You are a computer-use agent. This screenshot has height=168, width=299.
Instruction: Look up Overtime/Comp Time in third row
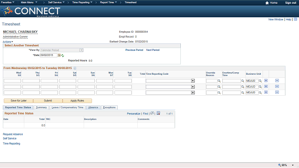coord(243,93)
